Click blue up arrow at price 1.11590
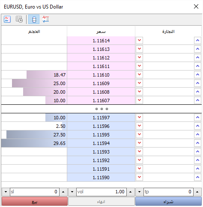Screen dimensions: 203x207 coord(197,177)
